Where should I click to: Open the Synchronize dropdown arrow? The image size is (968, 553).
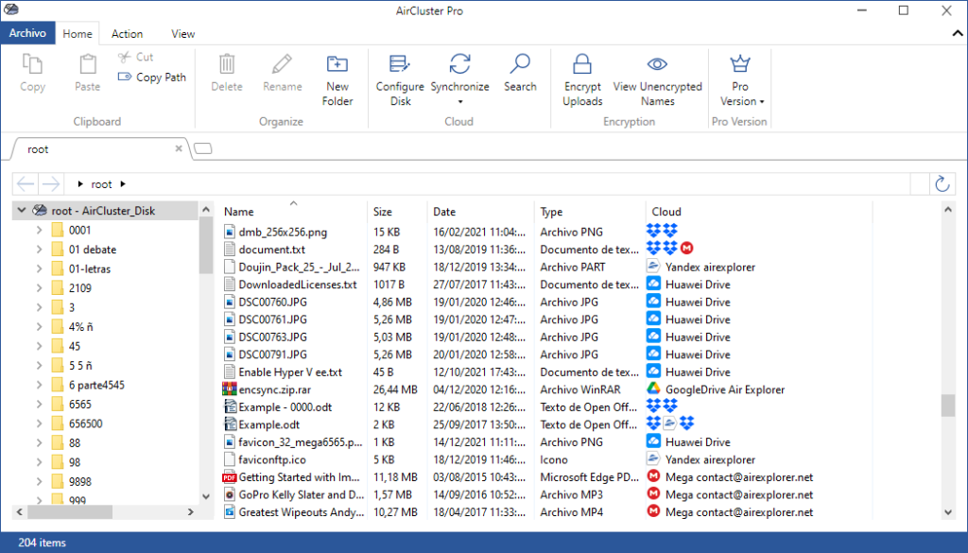[460, 102]
